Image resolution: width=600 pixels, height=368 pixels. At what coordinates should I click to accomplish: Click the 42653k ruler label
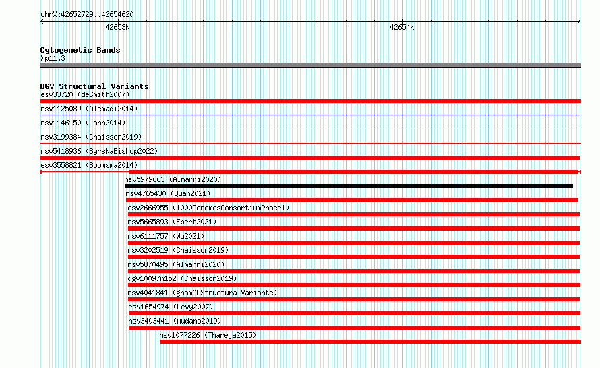117,27
